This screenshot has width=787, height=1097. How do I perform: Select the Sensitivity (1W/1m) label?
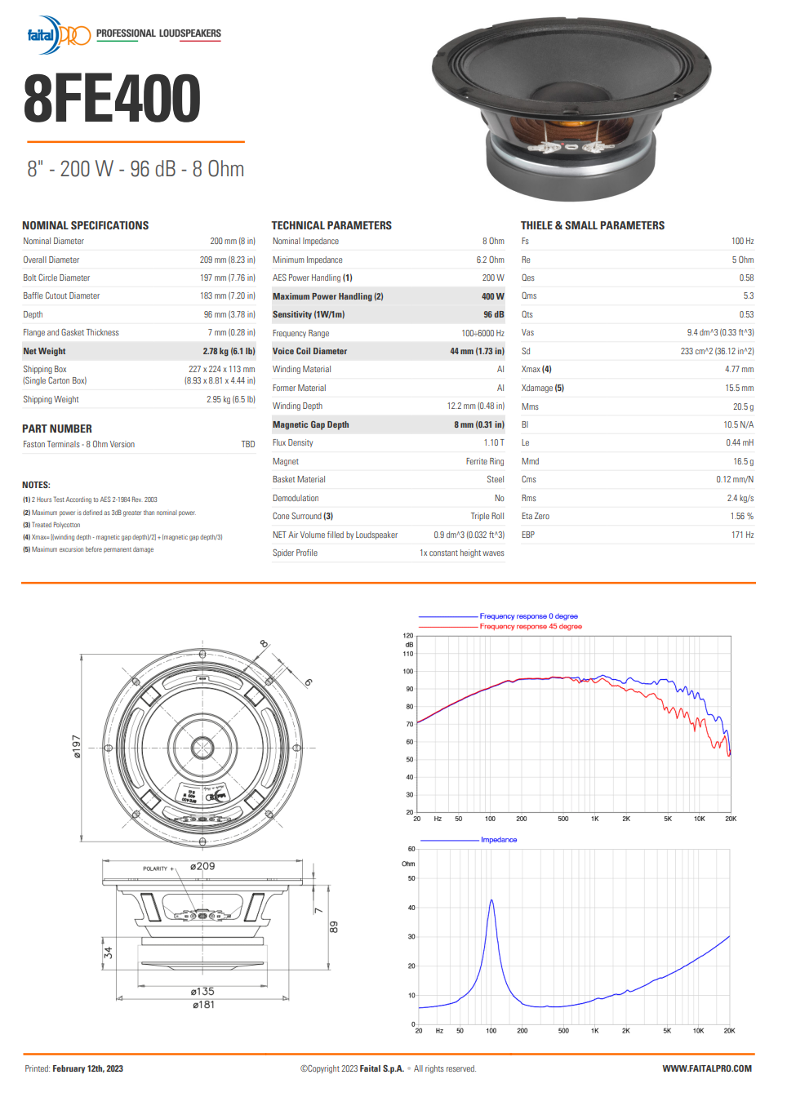[x=309, y=315]
